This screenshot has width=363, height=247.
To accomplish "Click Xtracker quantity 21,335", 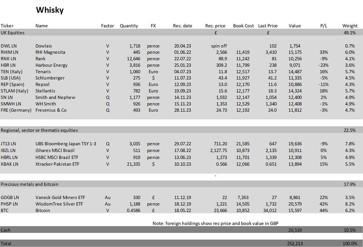I will pyautogui.click(x=133, y=164).
